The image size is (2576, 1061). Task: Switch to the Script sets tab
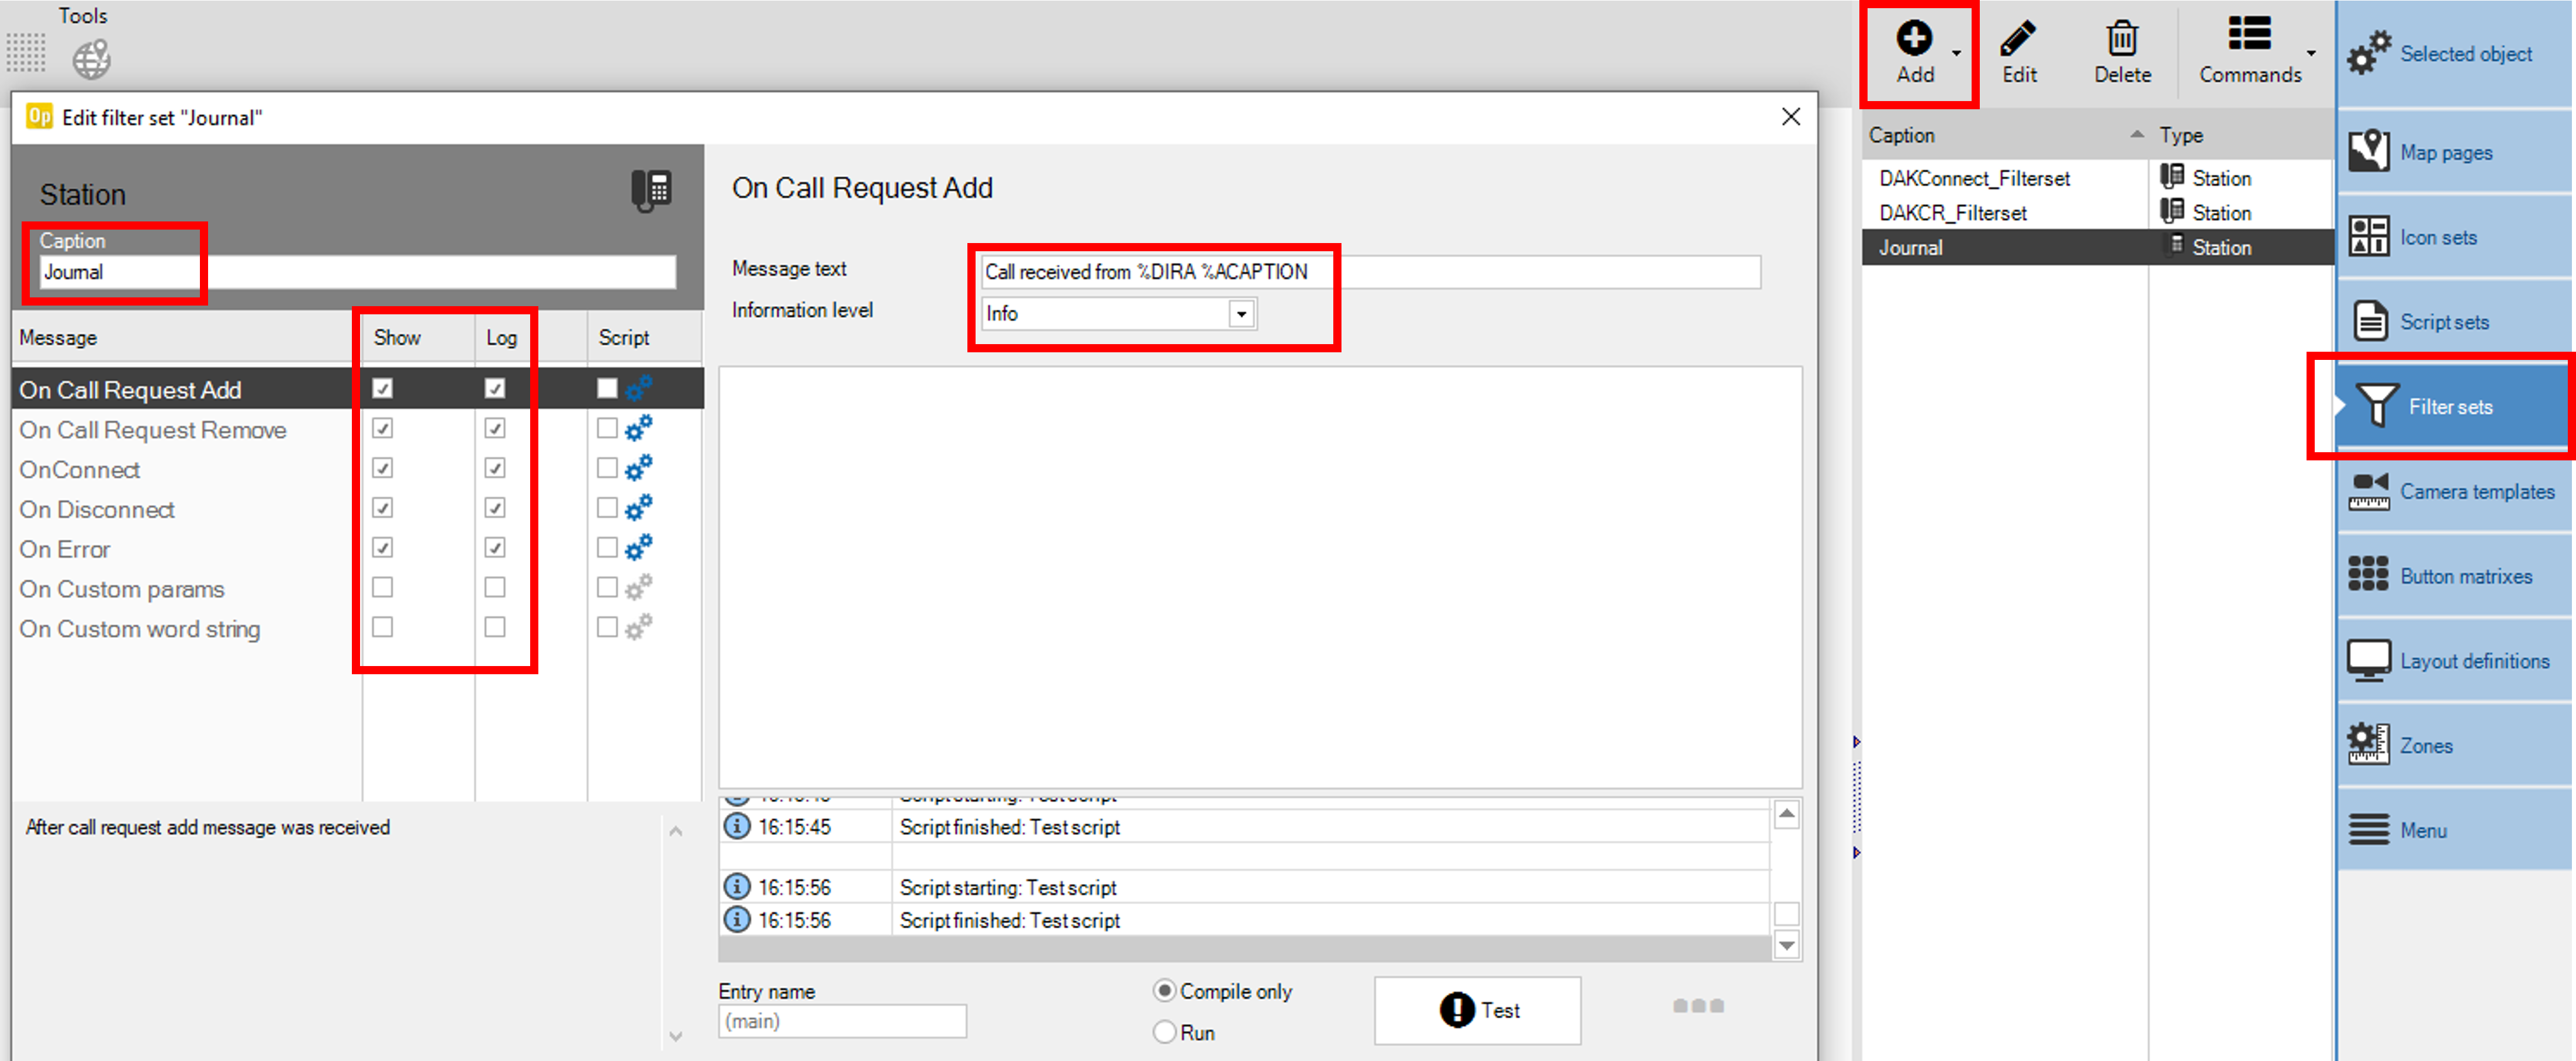[x=2444, y=322]
